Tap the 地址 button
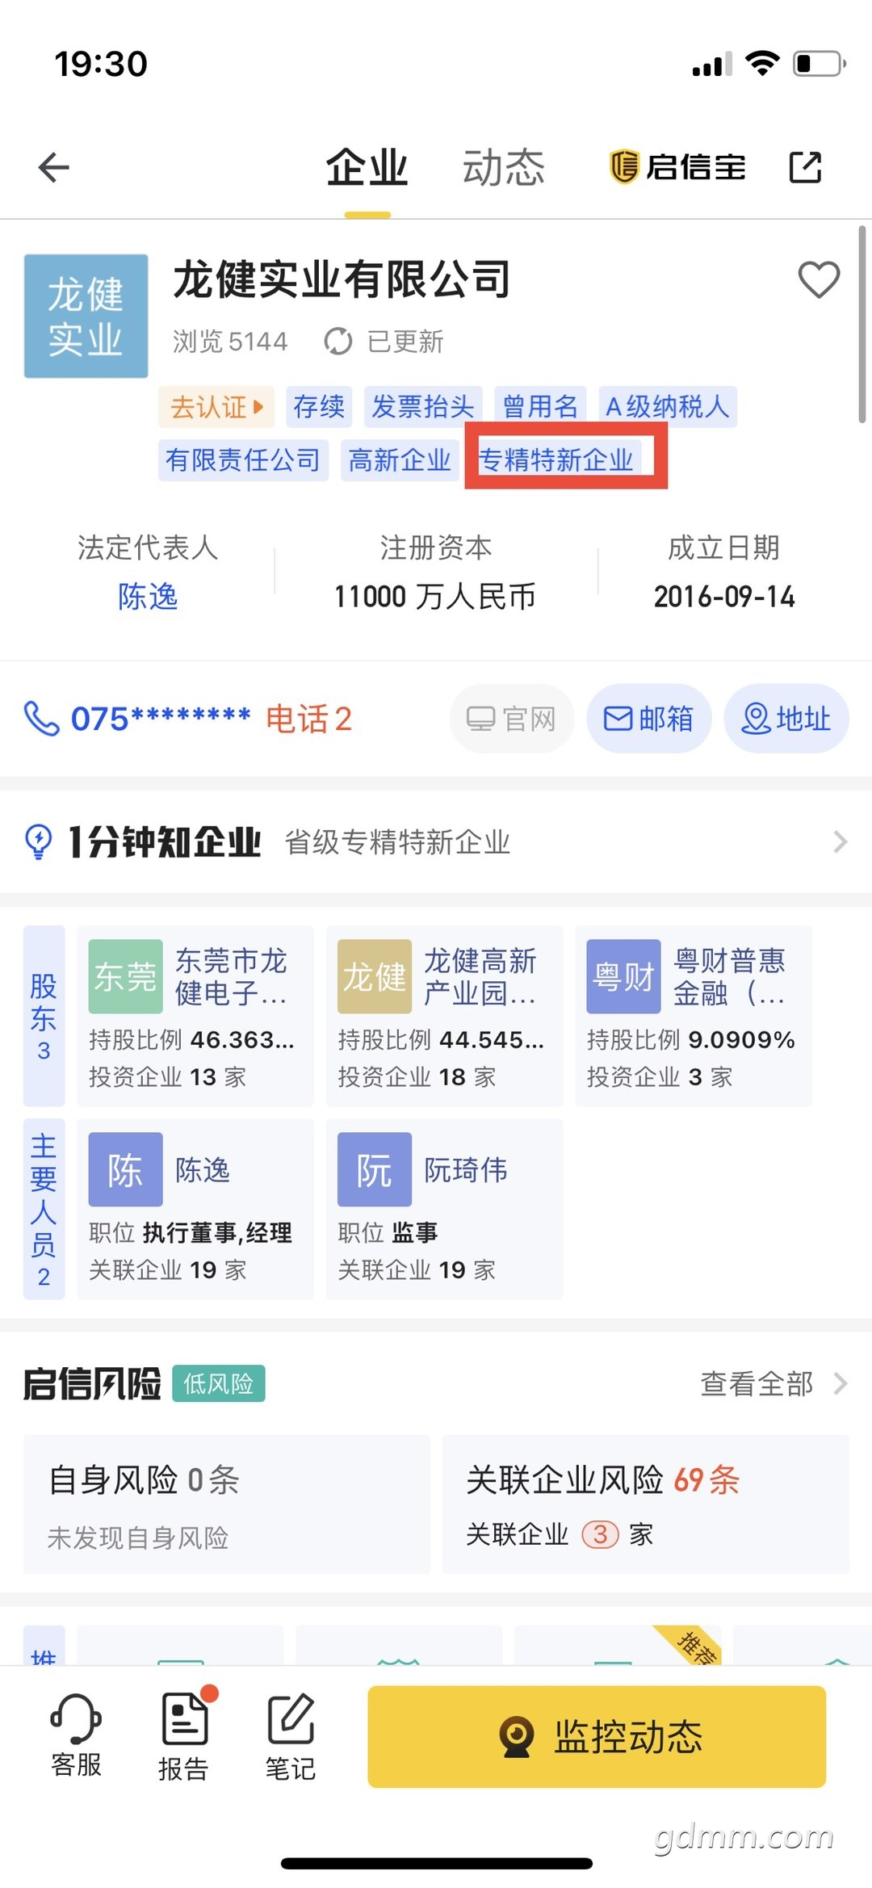The image size is (872, 1888). coord(786,719)
